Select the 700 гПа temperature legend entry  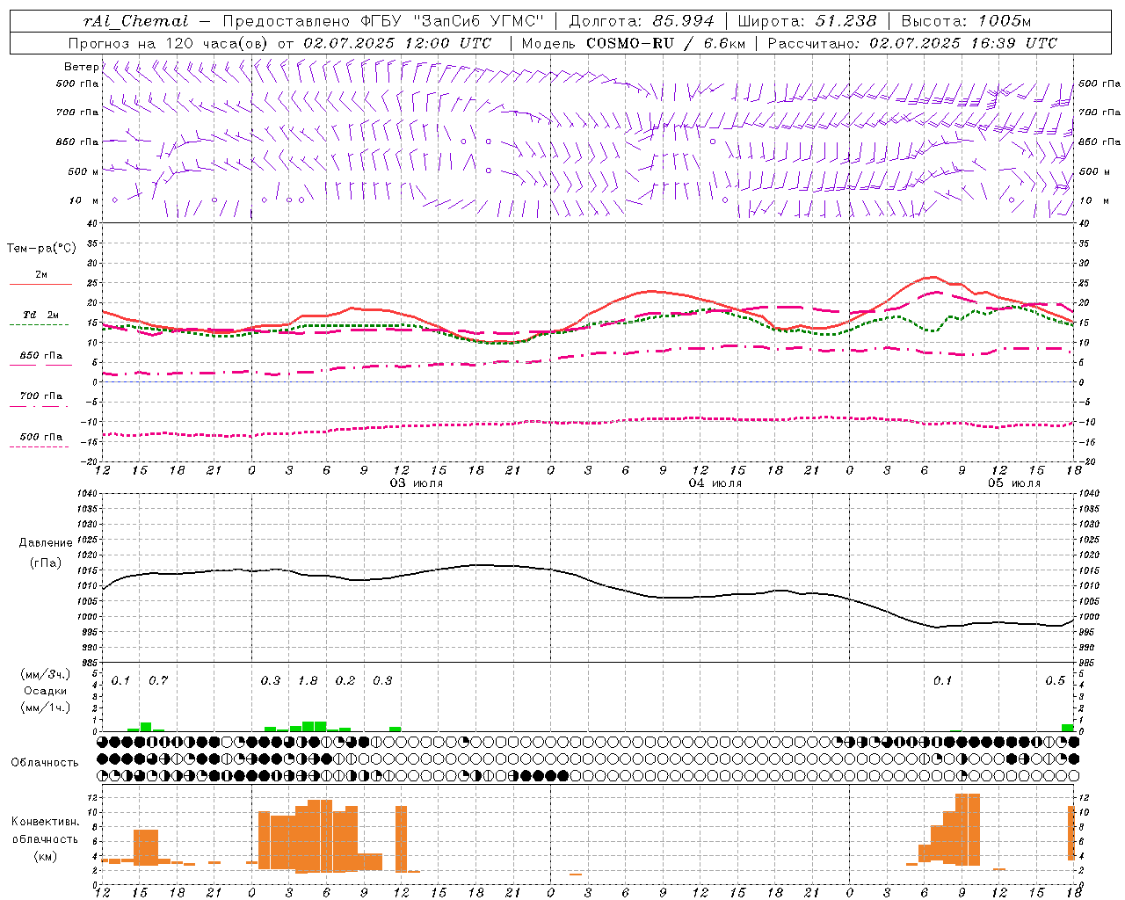pyautogui.click(x=41, y=396)
